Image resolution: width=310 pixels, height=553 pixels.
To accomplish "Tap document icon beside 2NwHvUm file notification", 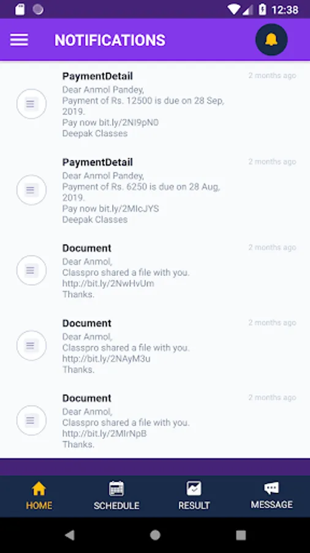I will (x=31, y=270).
